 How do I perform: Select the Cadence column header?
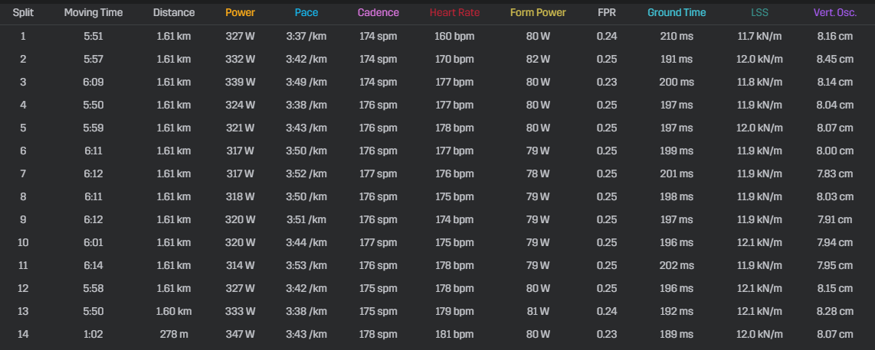[379, 13]
